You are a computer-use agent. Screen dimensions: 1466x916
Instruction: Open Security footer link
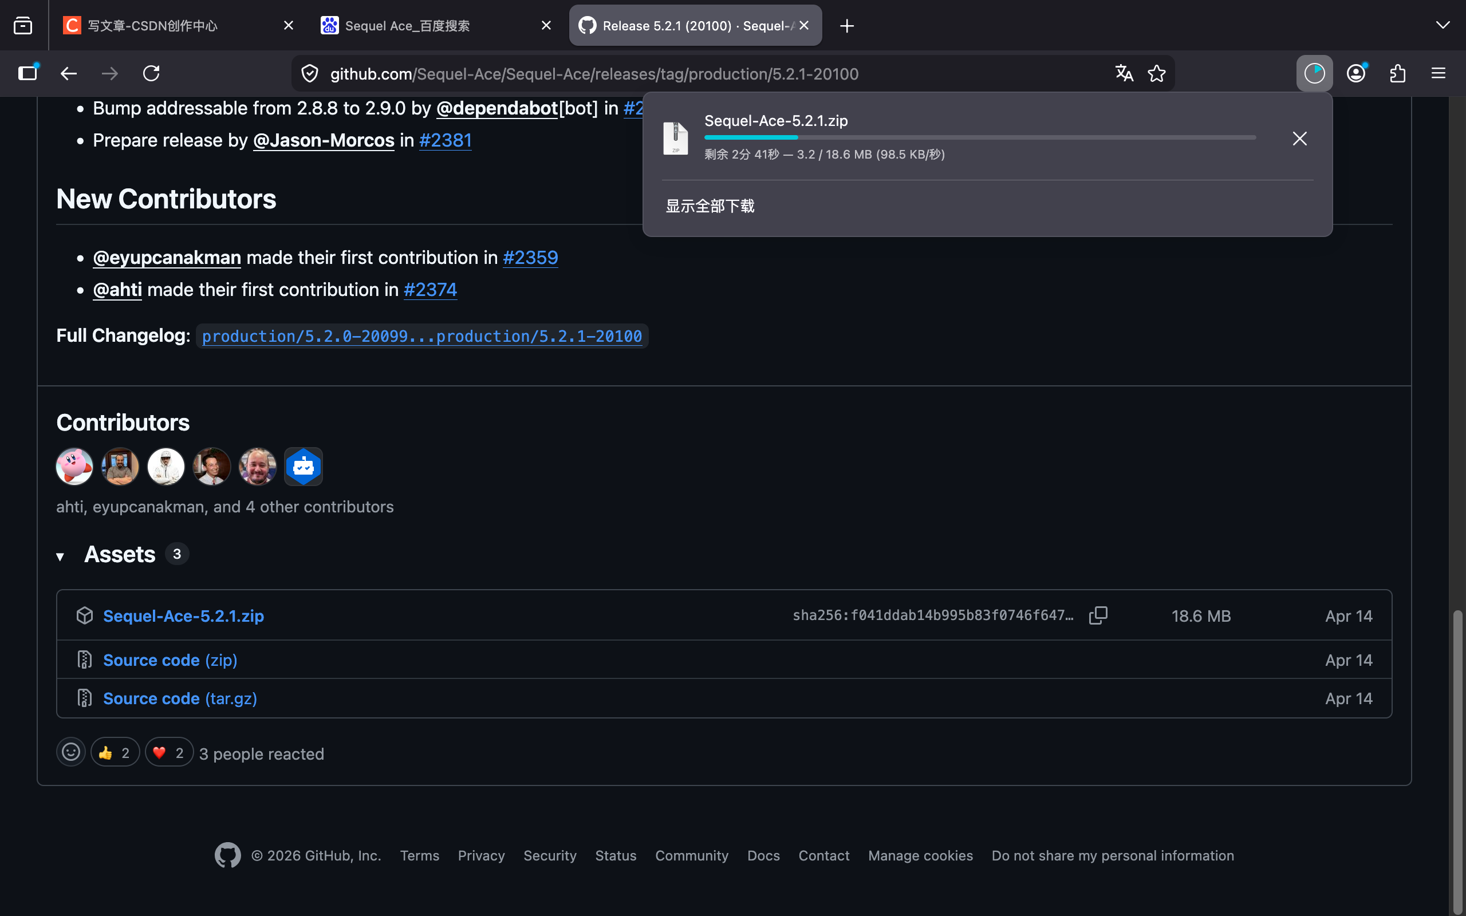(x=549, y=855)
